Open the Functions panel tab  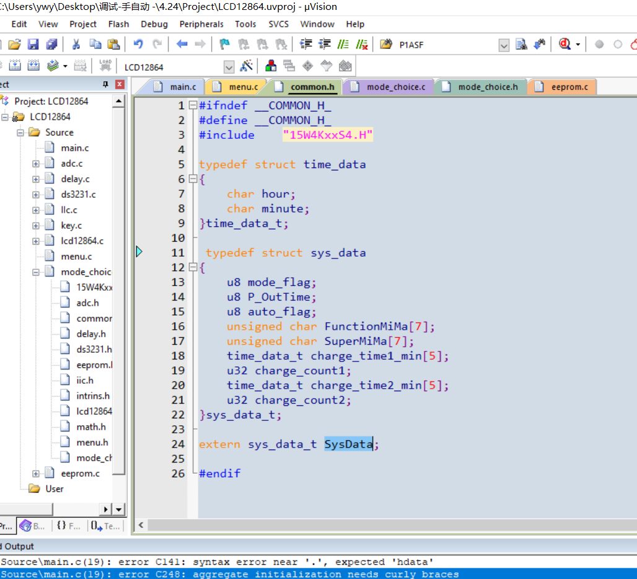click(x=68, y=526)
